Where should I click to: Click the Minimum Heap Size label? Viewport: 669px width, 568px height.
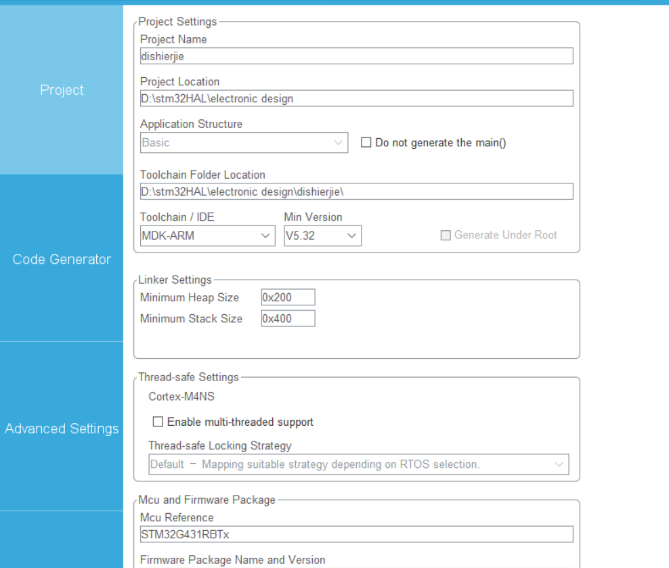click(190, 297)
